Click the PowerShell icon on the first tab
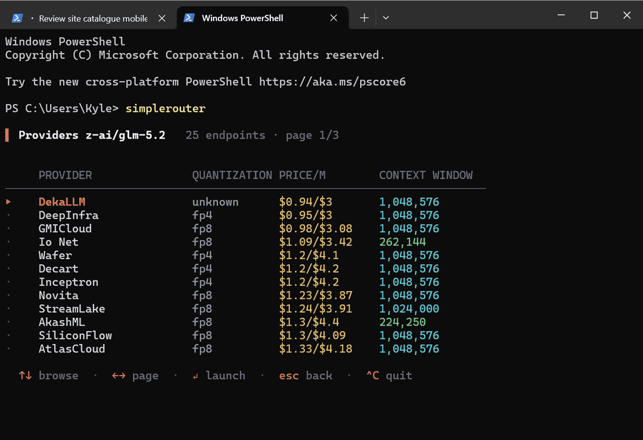Viewport: 643px width, 440px height. click(x=17, y=18)
